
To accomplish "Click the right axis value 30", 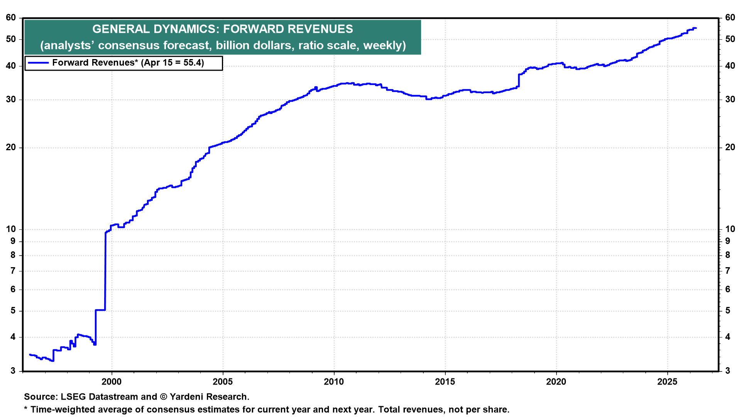I will (x=730, y=100).
